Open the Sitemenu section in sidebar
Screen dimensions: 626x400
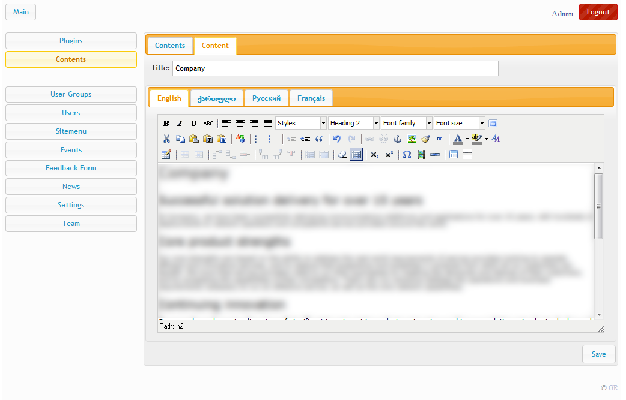[71, 131]
